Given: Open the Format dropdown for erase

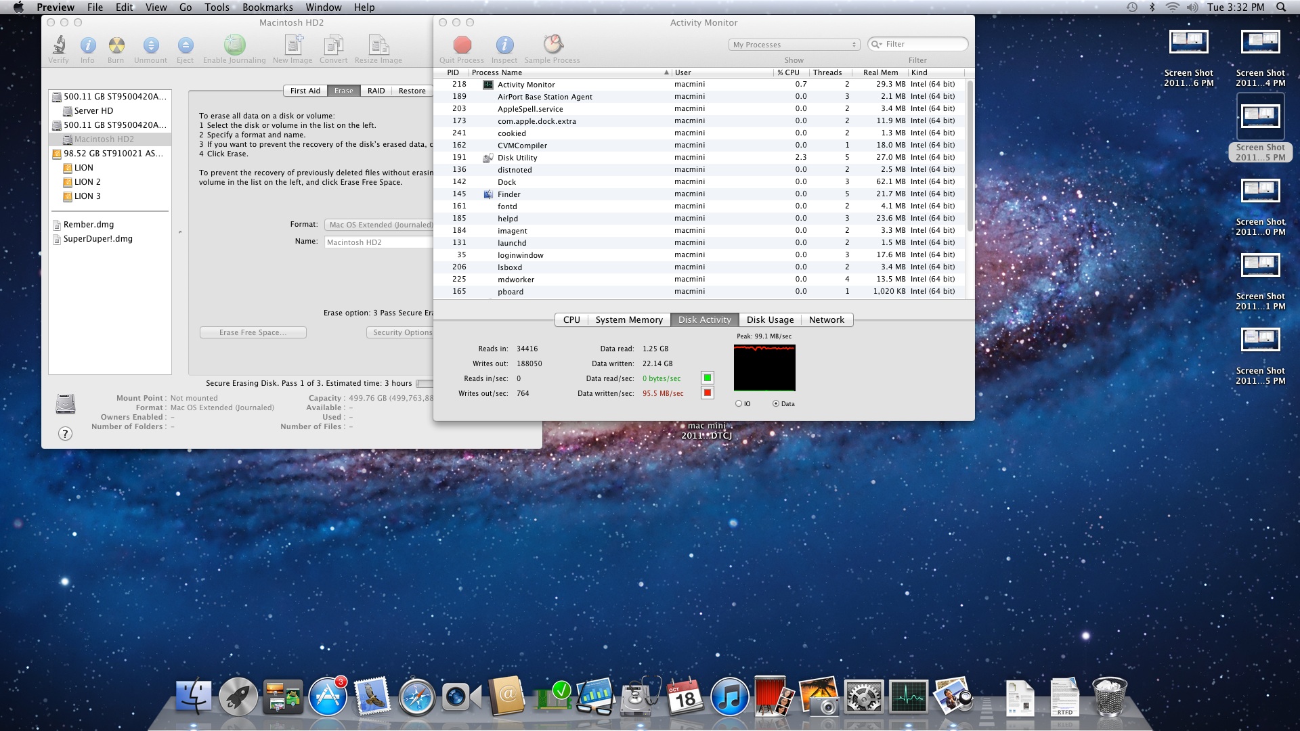Looking at the screenshot, I should pyautogui.click(x=379, y=225).
